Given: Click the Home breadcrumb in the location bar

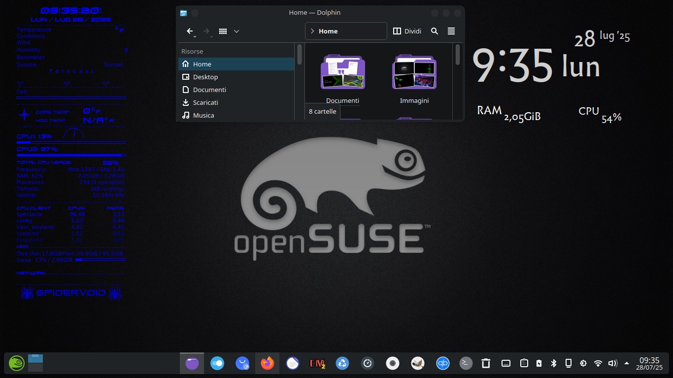Looking at the screenshot, I should pos(328,31).
